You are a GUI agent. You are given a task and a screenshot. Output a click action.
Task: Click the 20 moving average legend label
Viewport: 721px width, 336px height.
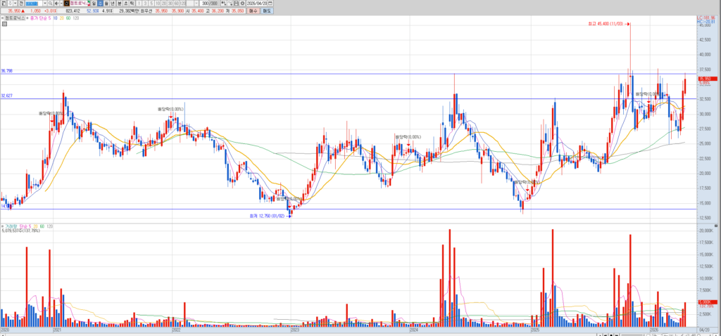pyautogui.click(x=62, y=18)
